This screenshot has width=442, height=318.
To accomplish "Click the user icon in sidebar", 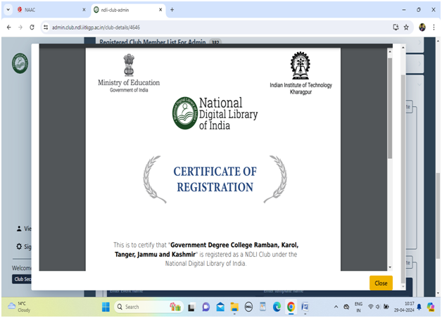I will coord(19,229).
